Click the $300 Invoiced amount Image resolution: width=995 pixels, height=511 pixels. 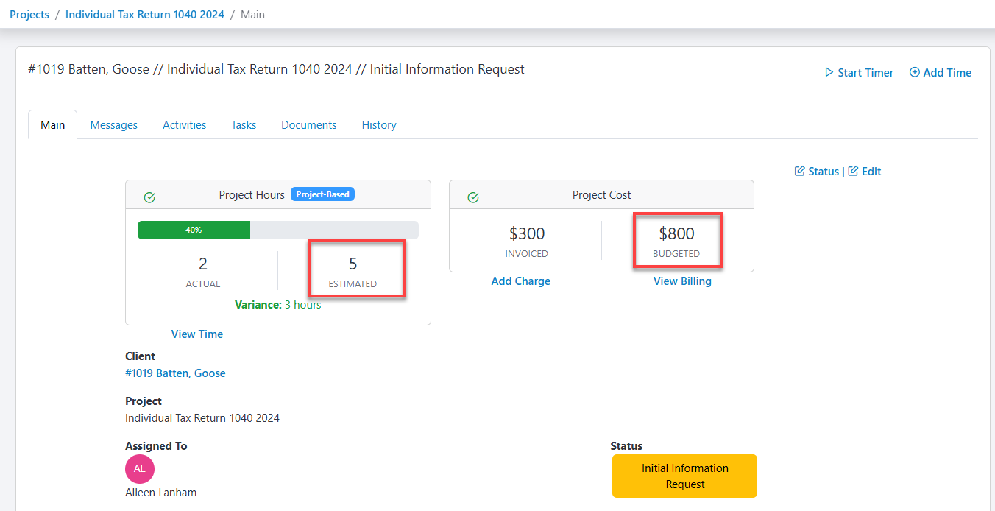click(527, 233)
